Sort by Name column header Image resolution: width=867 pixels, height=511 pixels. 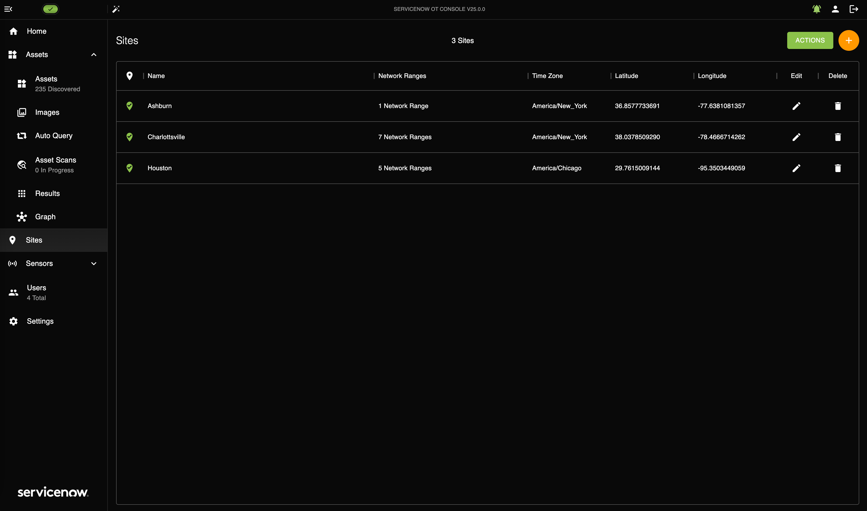point(156,76)
